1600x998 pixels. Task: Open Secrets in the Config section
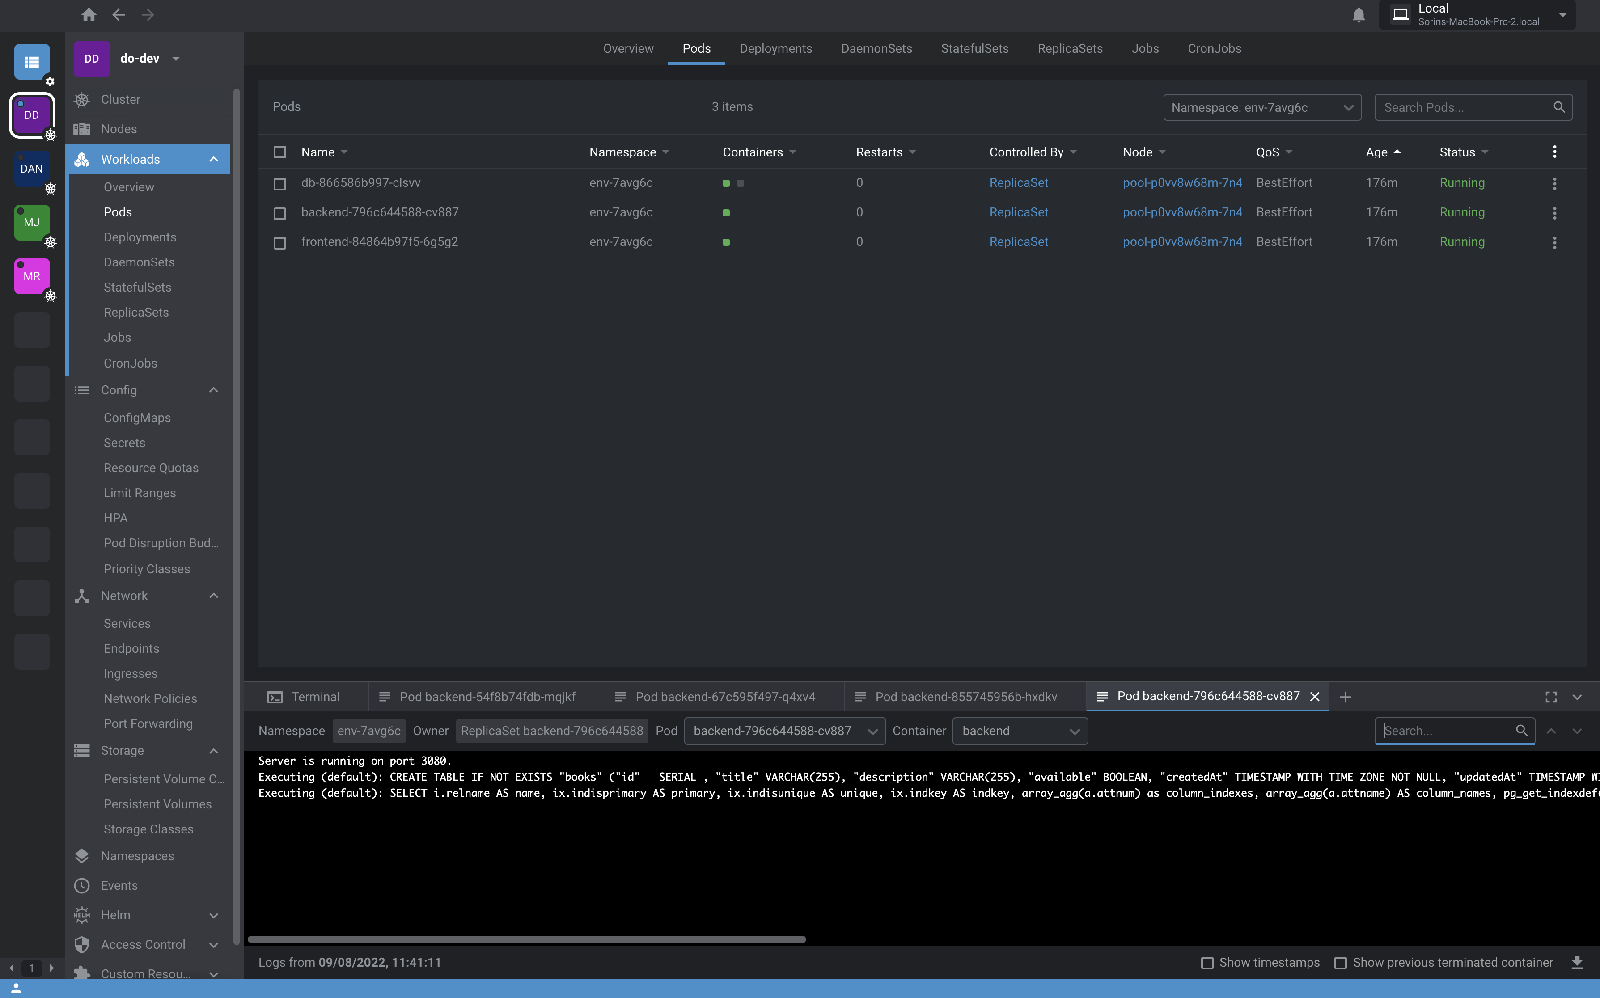pyautogui.click(x=124, y=443)
